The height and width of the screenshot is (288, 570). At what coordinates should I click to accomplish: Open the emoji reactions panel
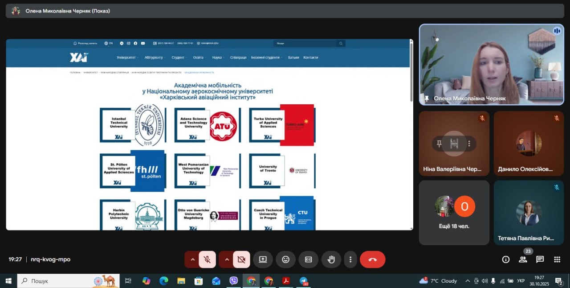pos(285,259)
